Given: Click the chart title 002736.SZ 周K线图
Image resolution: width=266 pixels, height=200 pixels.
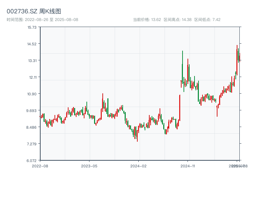Looking at the screenshot, I should tap(34, 11).
